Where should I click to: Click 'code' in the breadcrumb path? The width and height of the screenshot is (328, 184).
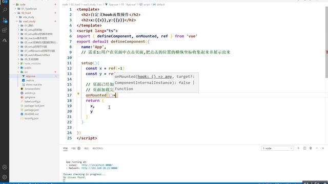click(65, 5)
